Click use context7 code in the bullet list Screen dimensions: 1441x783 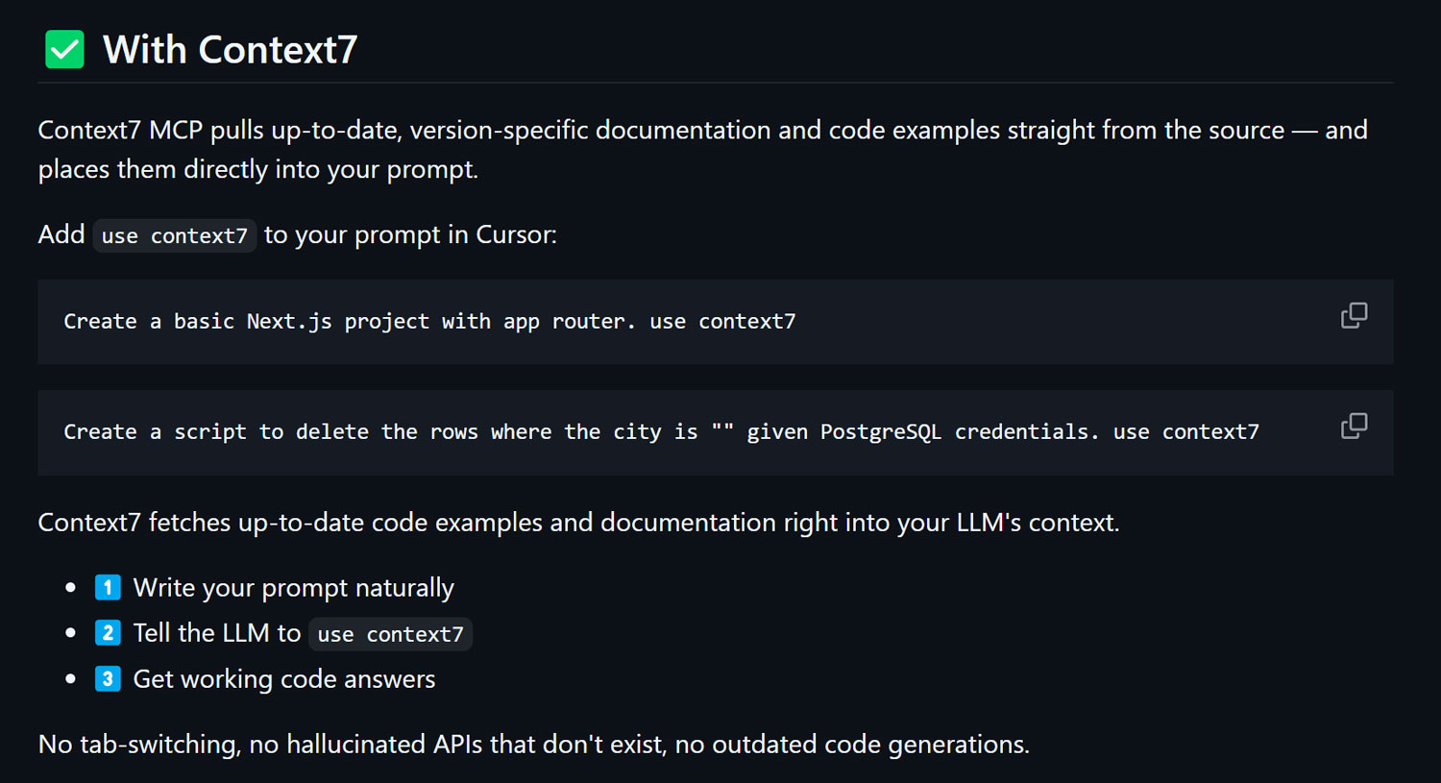(x=390, y=634)
